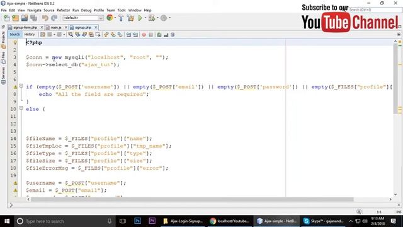Click the Windows Start button
The height and width of the screenshot is (227, 403).
tap(7, 221)
